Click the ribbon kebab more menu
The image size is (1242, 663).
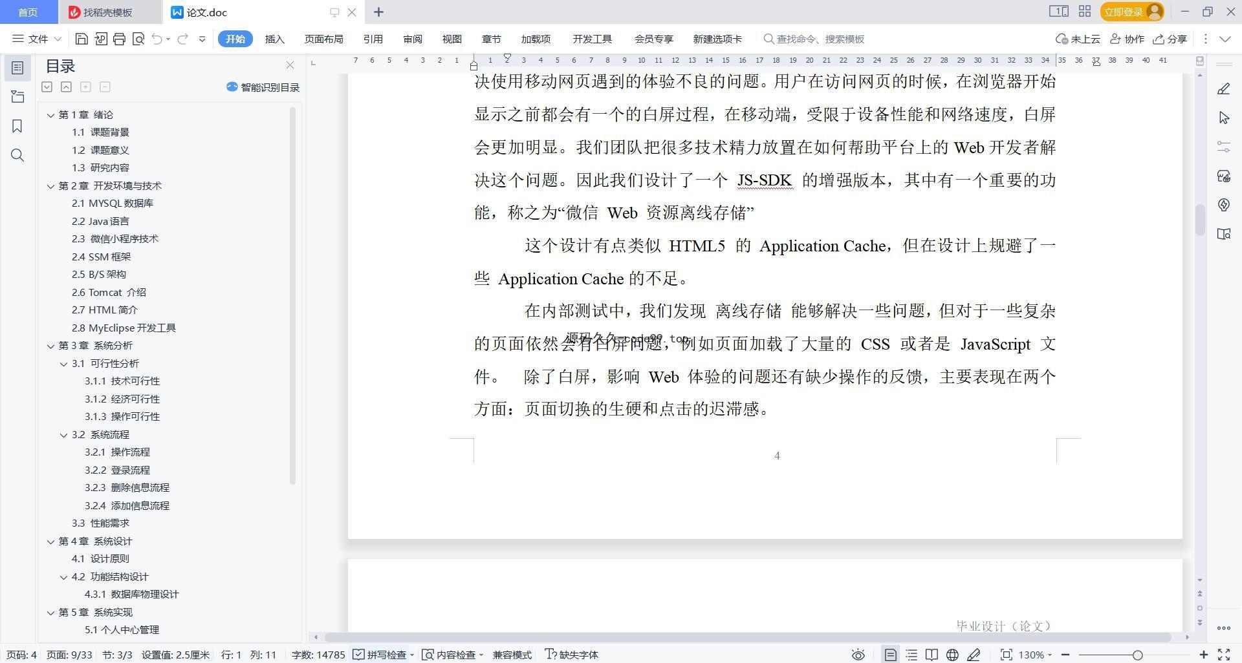(x=1205, y=39)
